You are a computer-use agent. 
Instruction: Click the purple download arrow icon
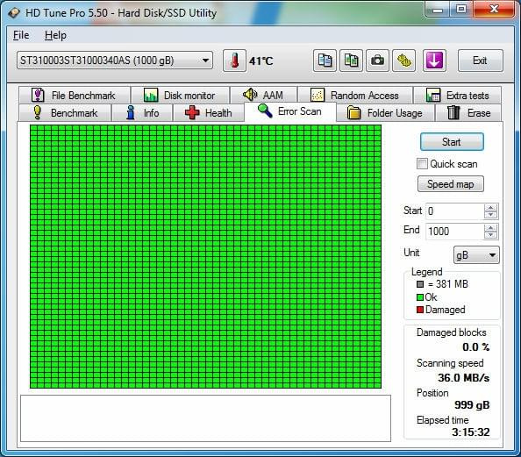(434, 61)
